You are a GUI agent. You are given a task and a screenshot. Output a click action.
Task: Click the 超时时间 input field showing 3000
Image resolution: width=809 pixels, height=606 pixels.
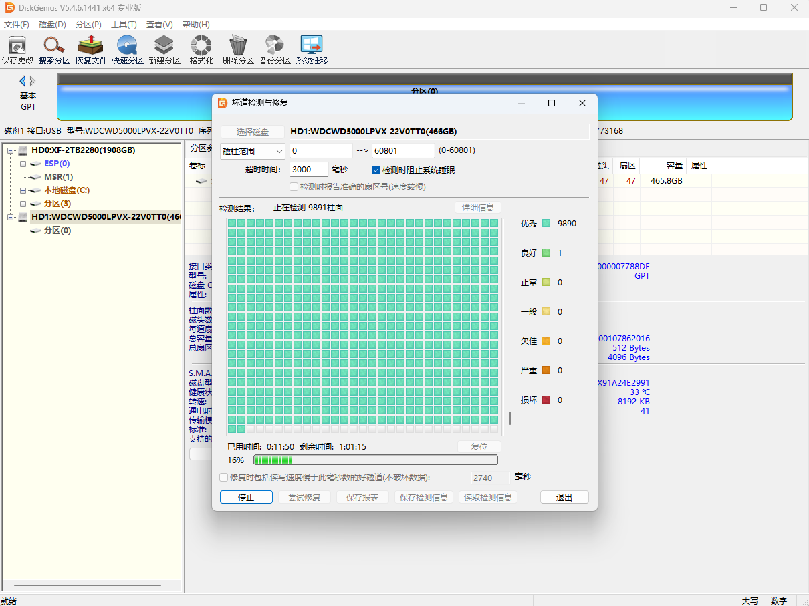click(310, 170)
